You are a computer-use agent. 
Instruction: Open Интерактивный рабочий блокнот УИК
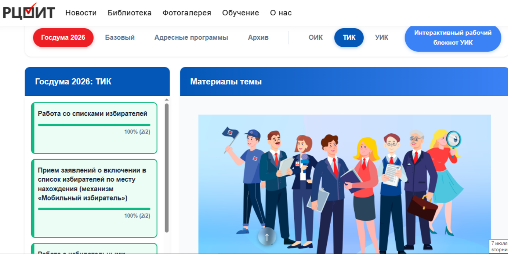453,38
